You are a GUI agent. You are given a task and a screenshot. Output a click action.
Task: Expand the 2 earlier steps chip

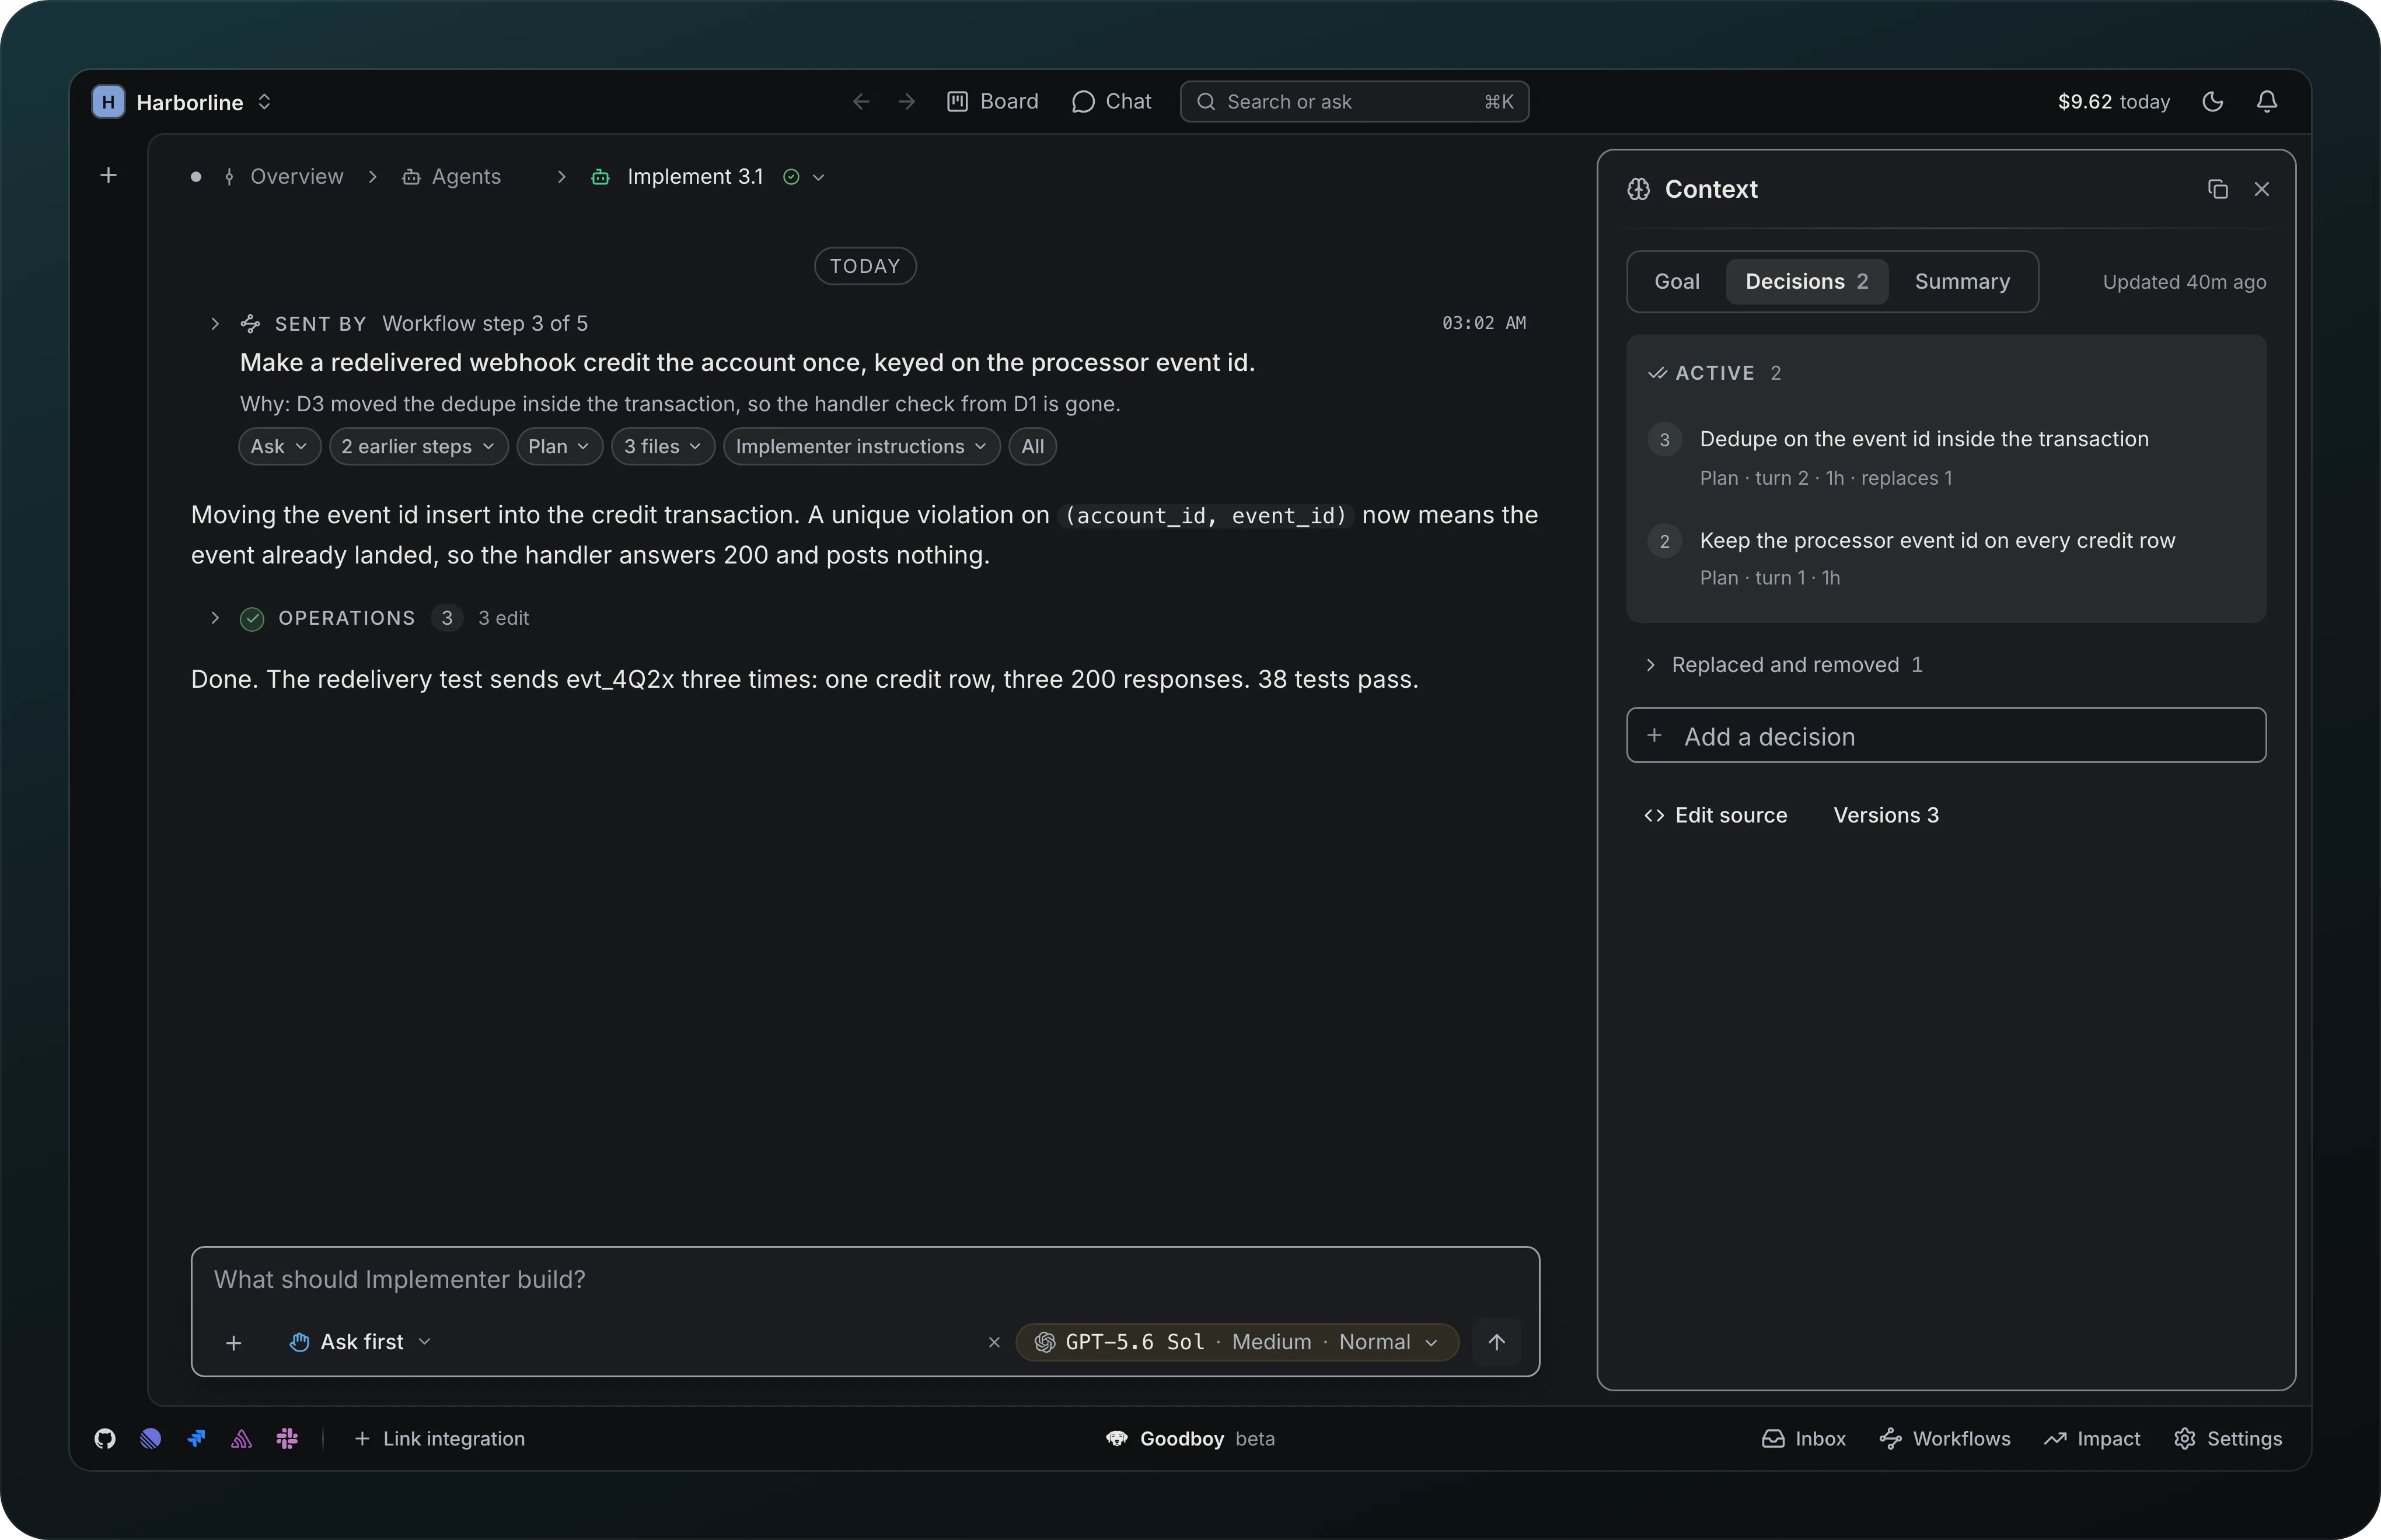(x=418, y=447)
